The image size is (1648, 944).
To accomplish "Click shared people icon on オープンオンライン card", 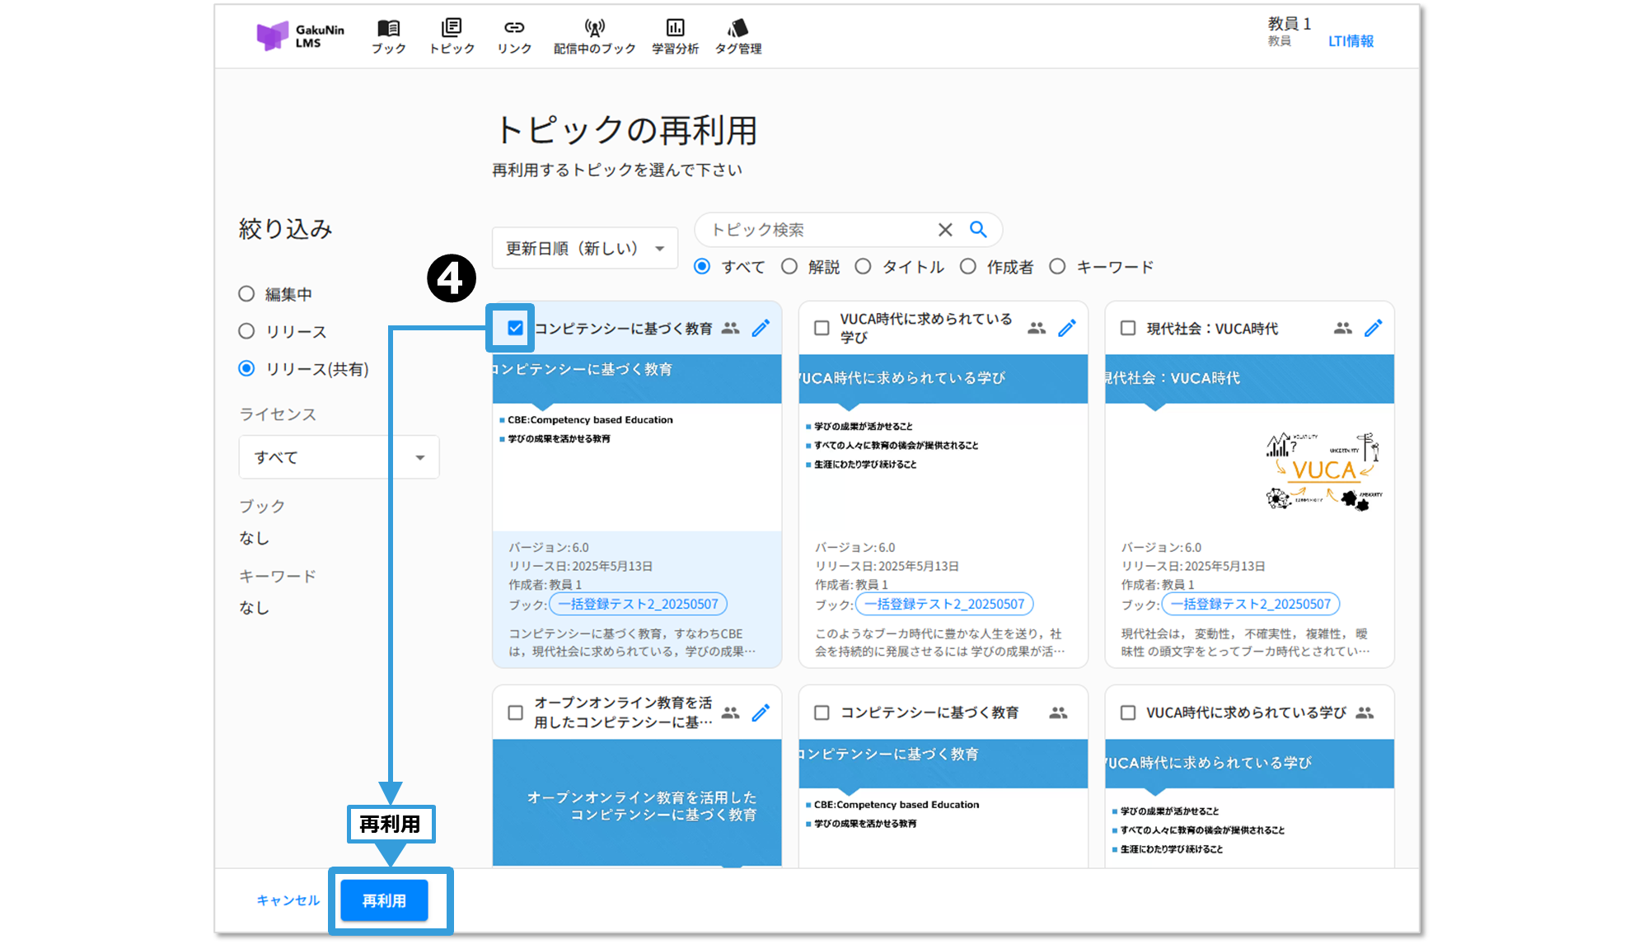I will 730,713.
